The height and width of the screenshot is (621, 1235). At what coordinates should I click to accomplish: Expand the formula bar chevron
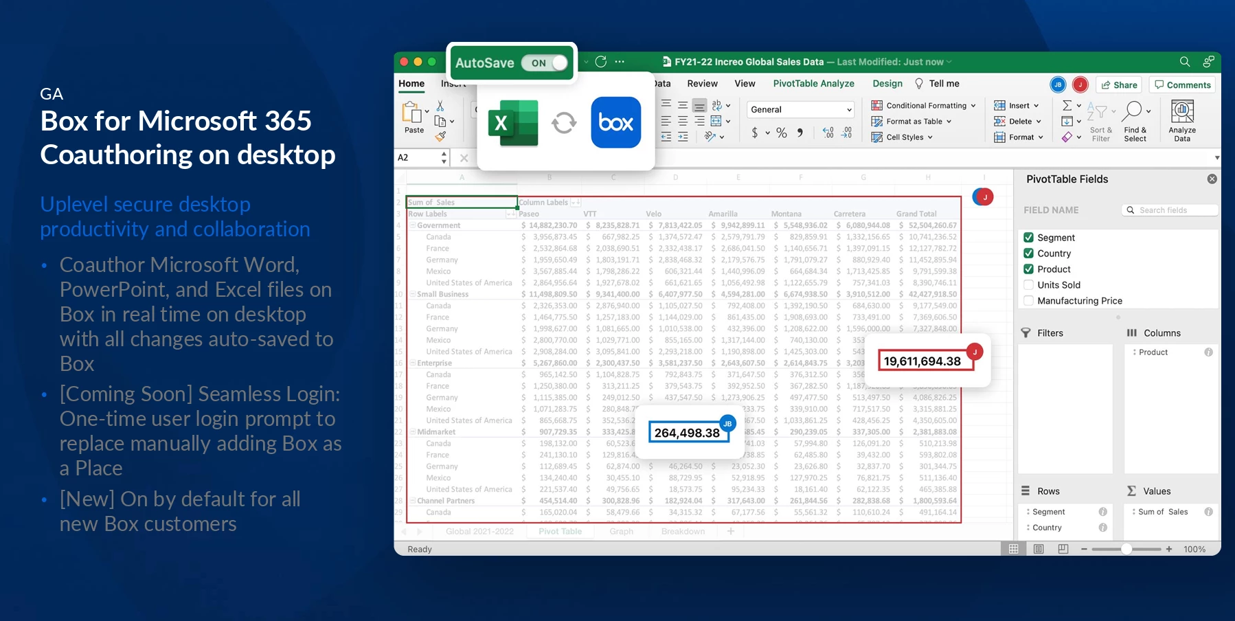1216,158
